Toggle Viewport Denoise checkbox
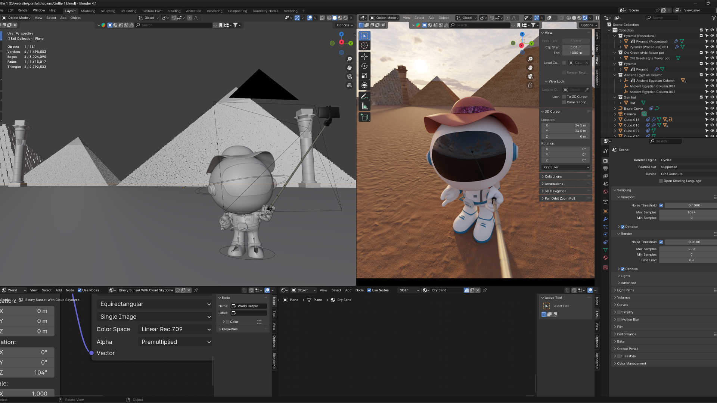This screenshot has width=717, height=403. tap(623, 227)
